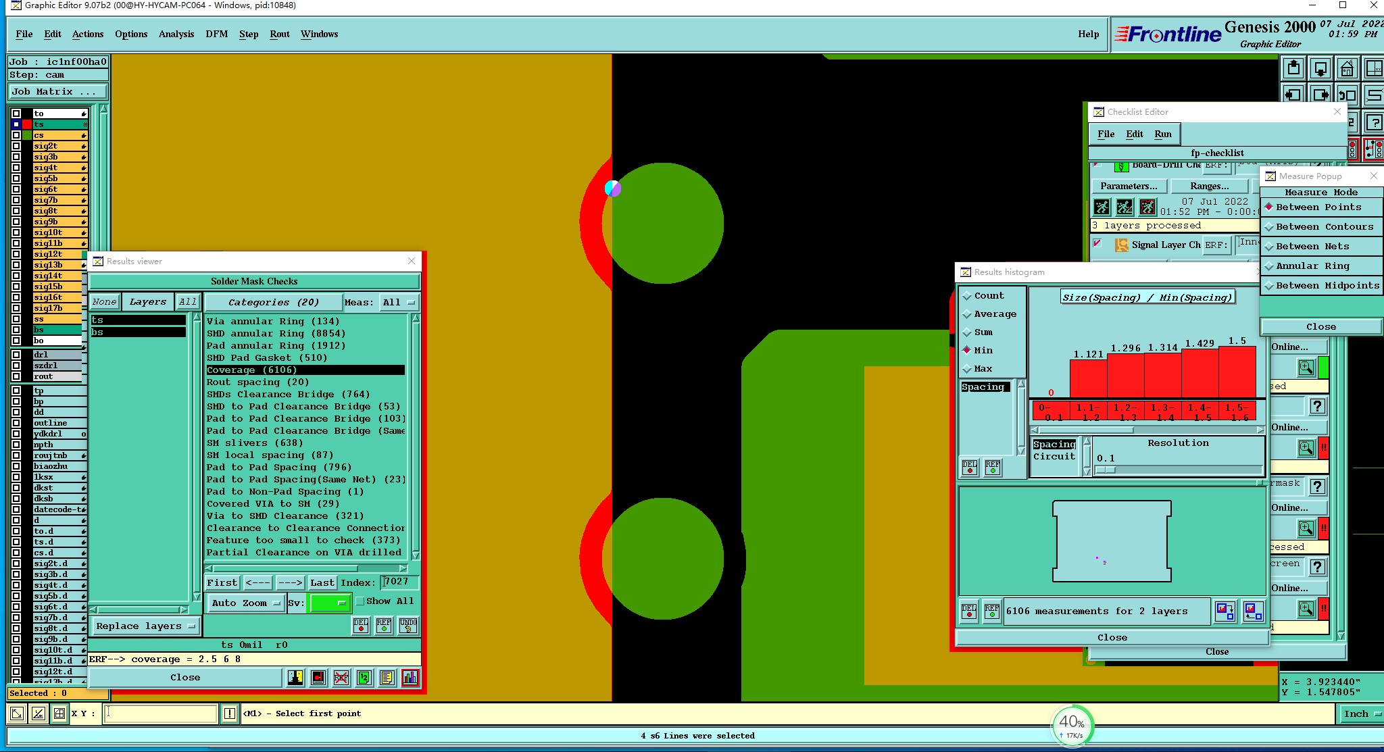The image size is (1384, 752).
Task: Click the UNDO icon in Results viewer
Action: pos(407,626)
